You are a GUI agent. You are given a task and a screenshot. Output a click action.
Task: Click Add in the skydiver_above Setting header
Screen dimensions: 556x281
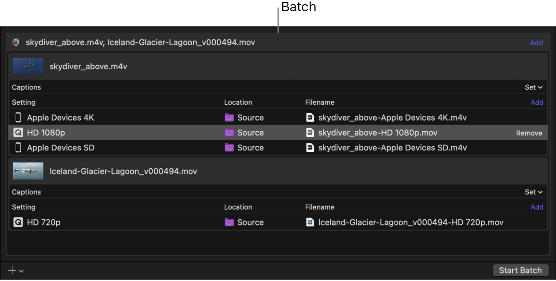537,102
